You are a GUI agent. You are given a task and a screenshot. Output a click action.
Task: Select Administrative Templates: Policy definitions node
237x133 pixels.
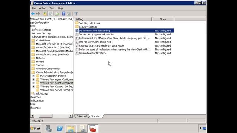pos(52,37)
